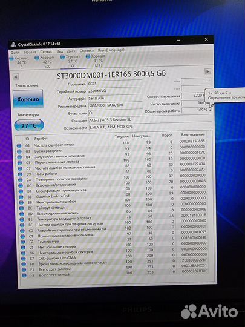
Task: Click status icon for attribute C1
Action: (x=22, y=236)
